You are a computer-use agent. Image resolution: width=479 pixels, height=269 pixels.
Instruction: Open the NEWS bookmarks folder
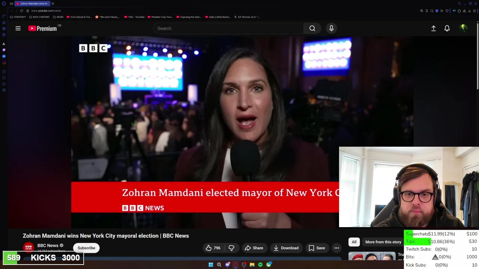click(x=58, y=17)
